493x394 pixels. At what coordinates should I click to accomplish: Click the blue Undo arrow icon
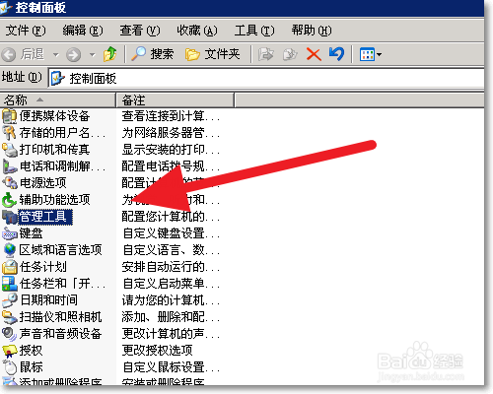(x=337, y=54)
